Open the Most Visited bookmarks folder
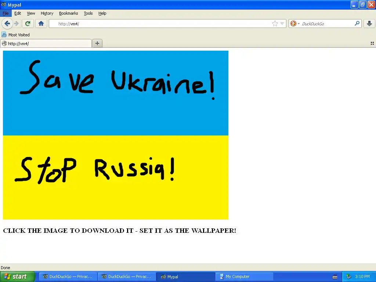 pos(16,35)
